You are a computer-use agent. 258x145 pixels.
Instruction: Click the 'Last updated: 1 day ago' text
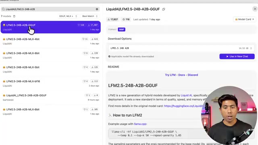click(147, 19)
